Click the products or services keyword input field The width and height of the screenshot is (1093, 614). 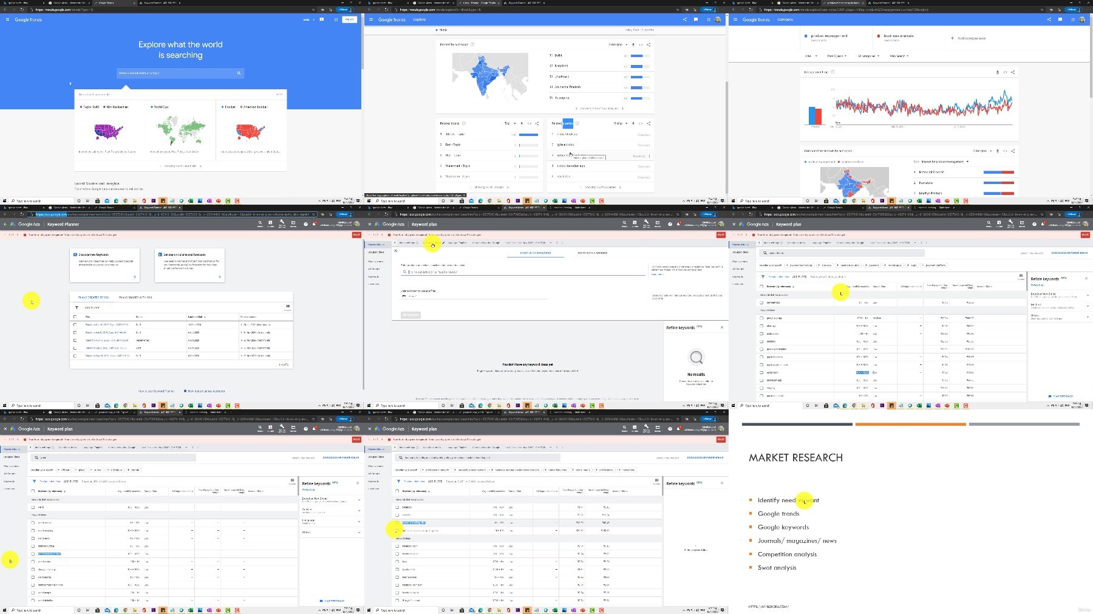coord(523,272)
